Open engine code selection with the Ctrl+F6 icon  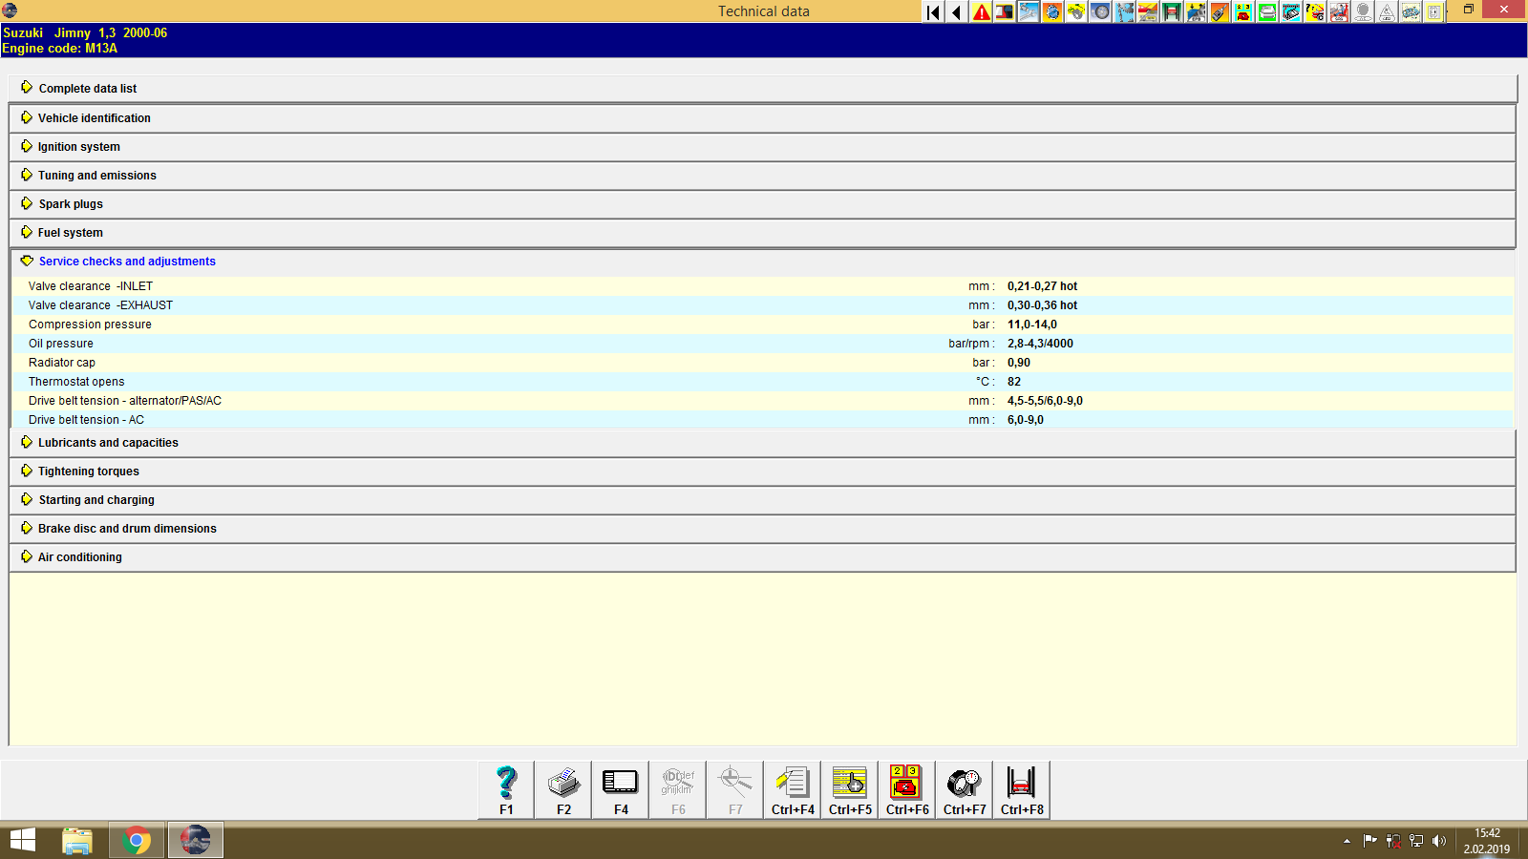(x=905, y=788)
